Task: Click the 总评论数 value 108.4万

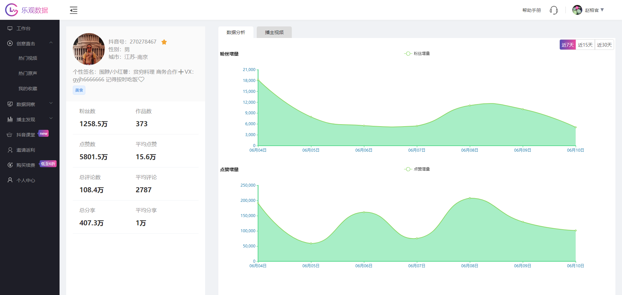Action: 92,190
